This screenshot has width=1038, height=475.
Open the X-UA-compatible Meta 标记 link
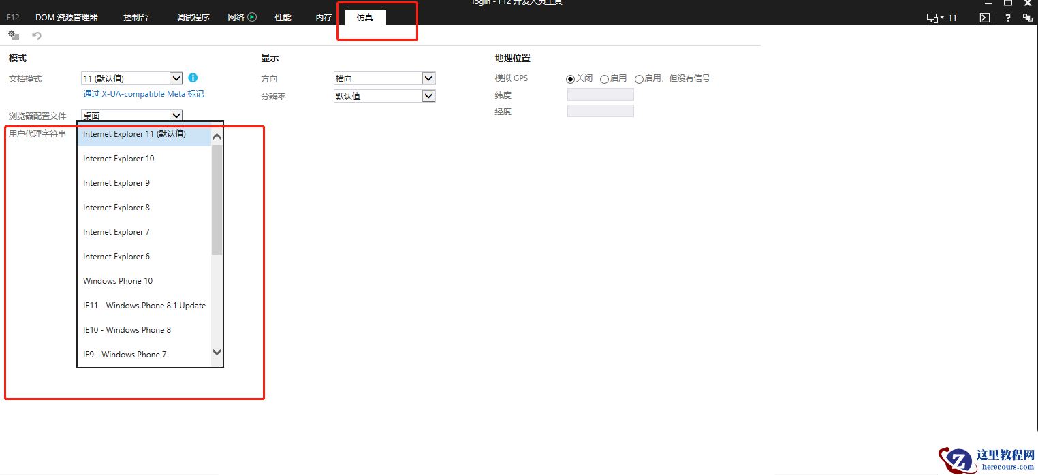143,94
